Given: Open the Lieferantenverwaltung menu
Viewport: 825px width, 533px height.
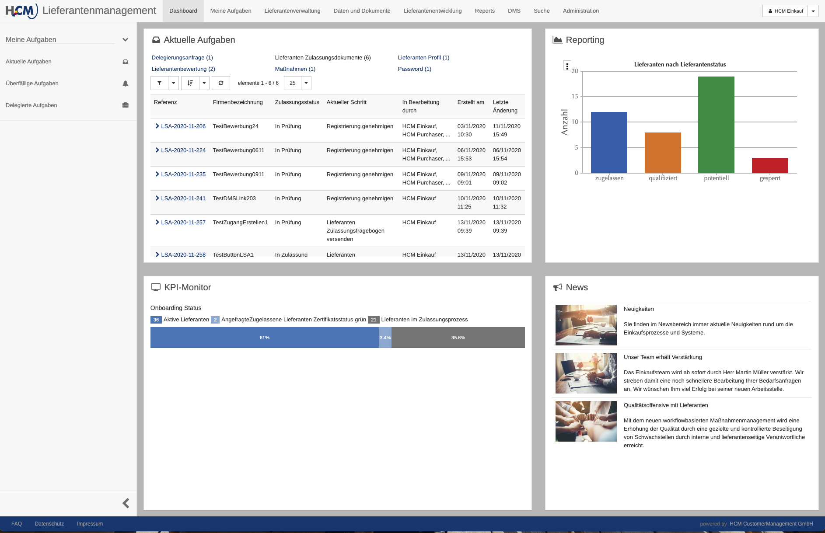Looking at the screenshot, I should pos(292,11).
